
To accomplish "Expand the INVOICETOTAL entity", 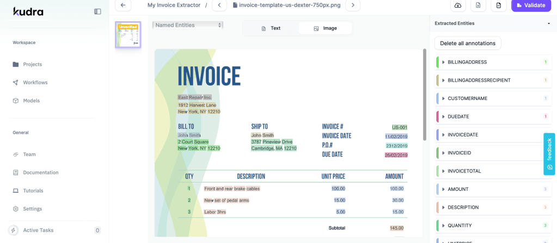I will click(x=443, y=171).
